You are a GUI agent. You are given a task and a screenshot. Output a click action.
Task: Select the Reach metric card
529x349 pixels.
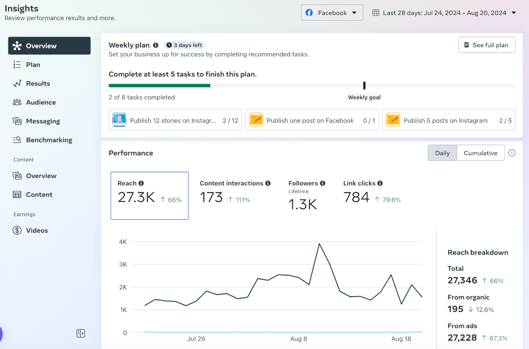149,196
